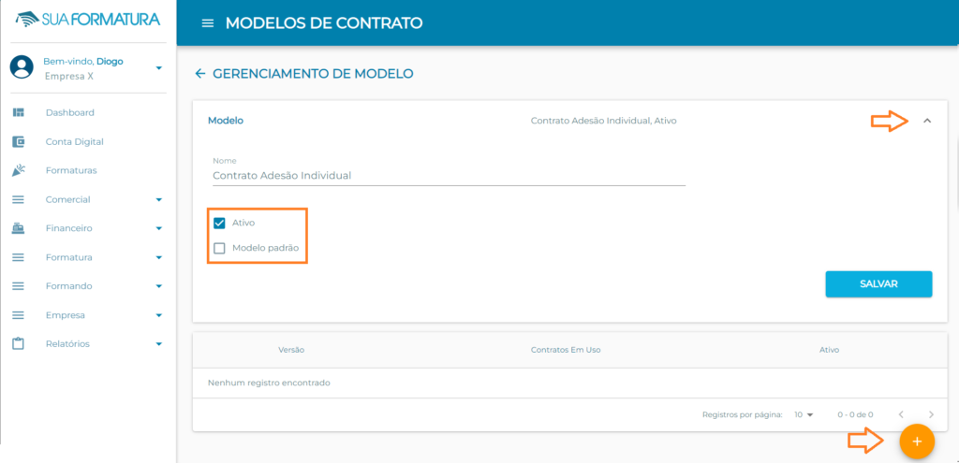Click the user avatar icon
959x463 pixels.
point(22,66)
